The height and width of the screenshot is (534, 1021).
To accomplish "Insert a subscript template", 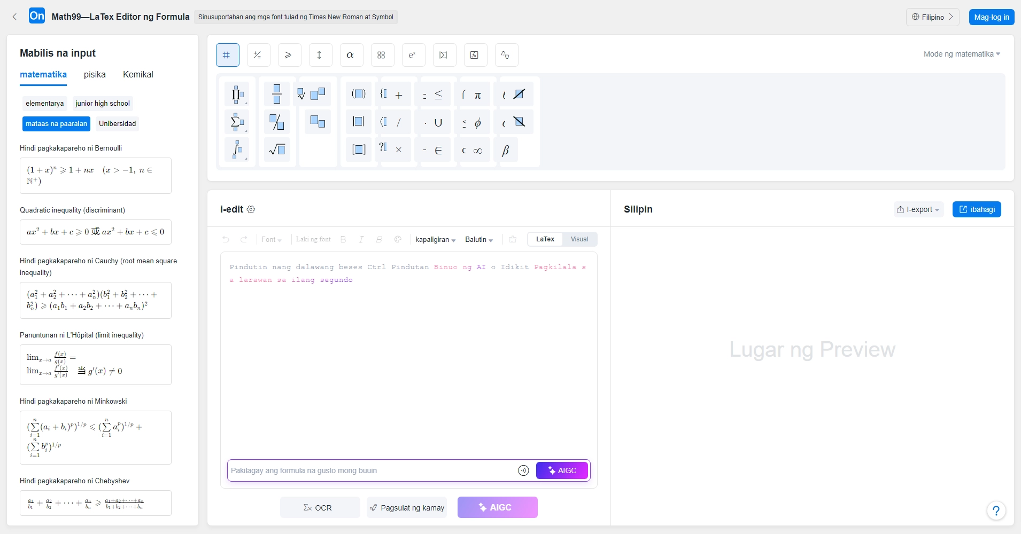I will click(x=318, y=122).
